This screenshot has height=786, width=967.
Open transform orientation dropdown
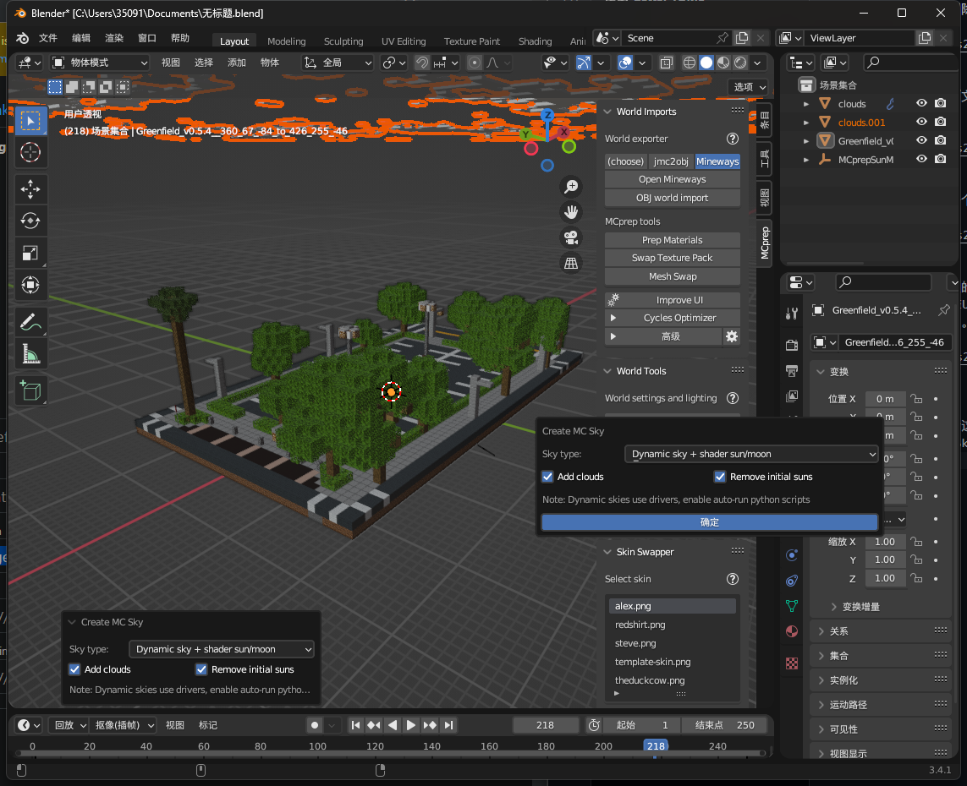[338, 63]
